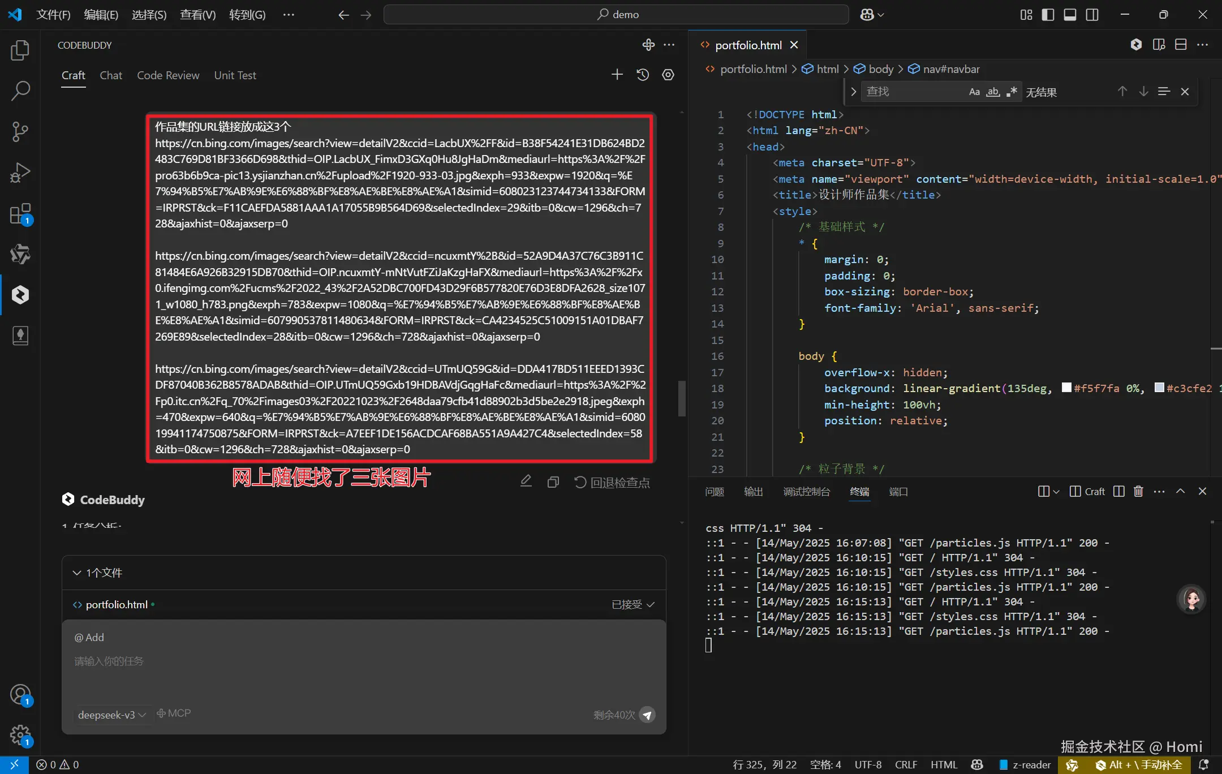Copy the user message with copy icon

click(x=553, y=482)
